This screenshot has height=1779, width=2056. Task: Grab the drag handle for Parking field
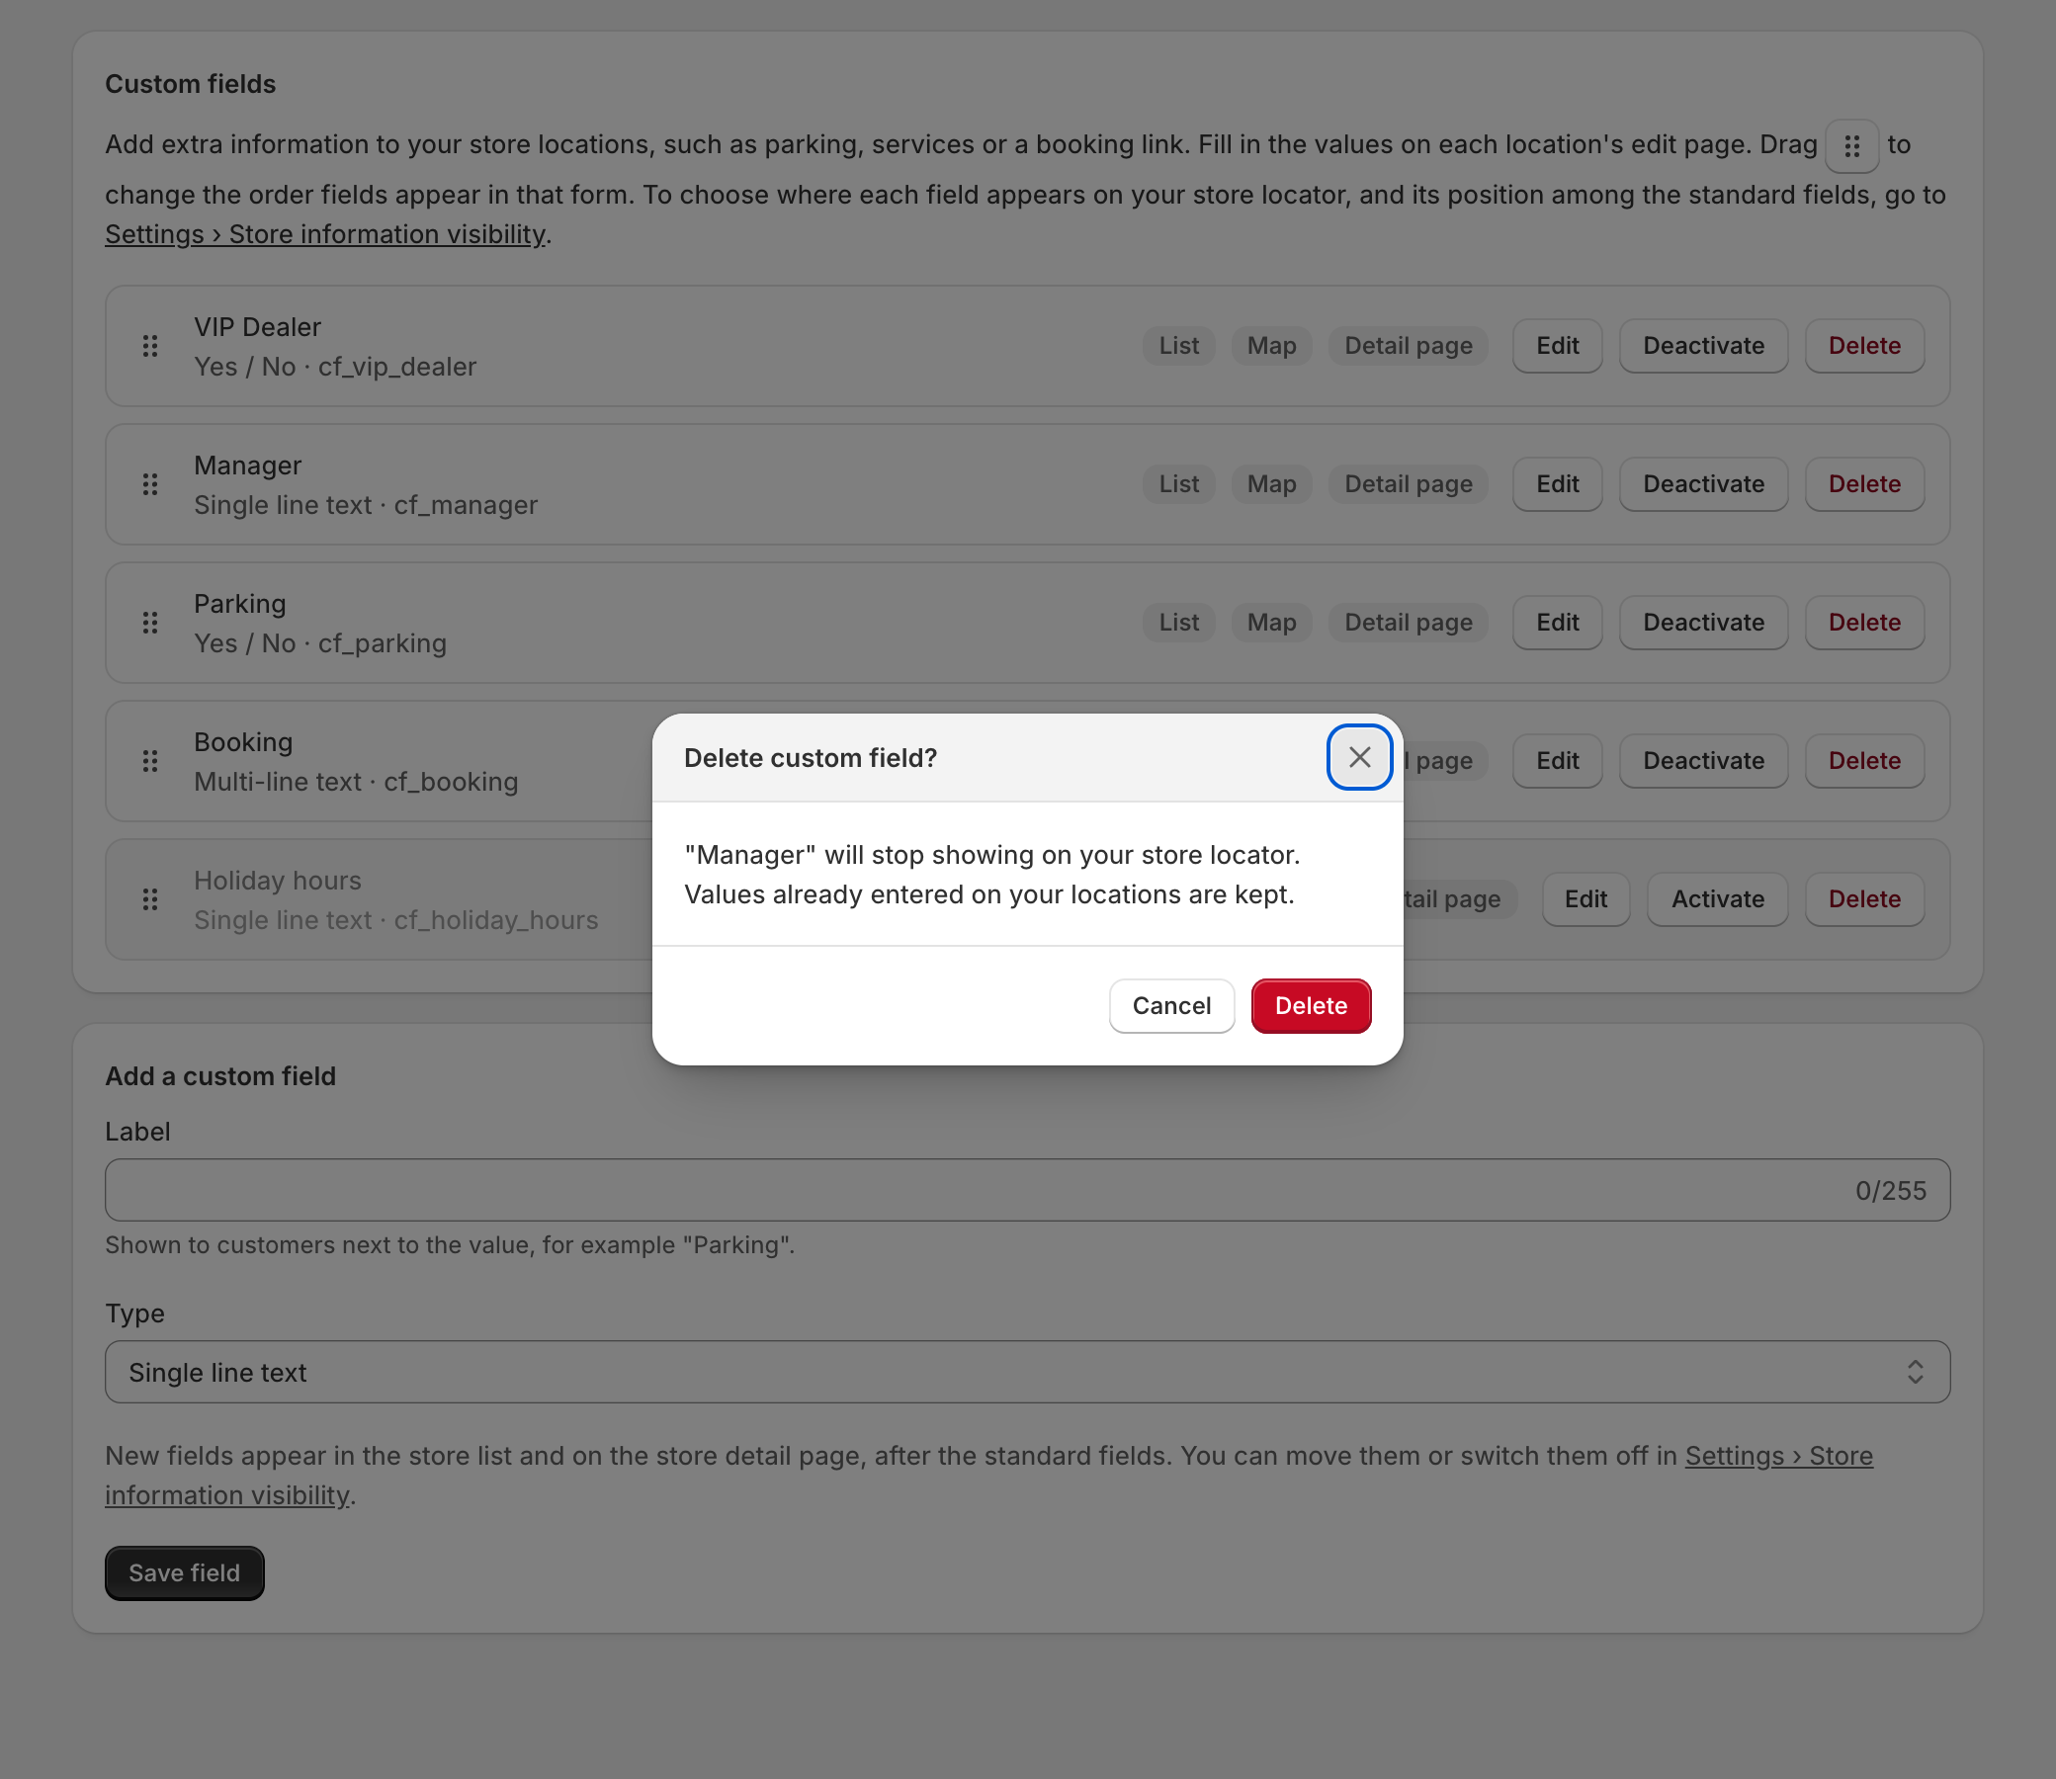[x=150, y=623]
